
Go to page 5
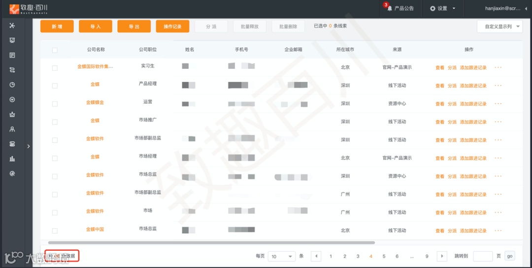point(384,256)
